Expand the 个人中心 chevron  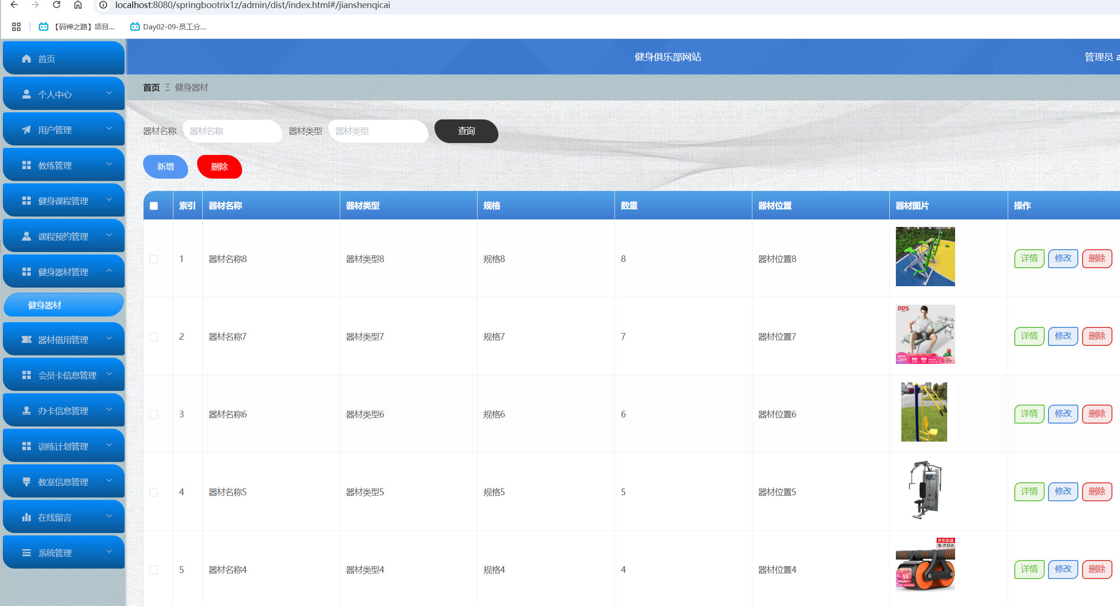(x=109, y=93)
